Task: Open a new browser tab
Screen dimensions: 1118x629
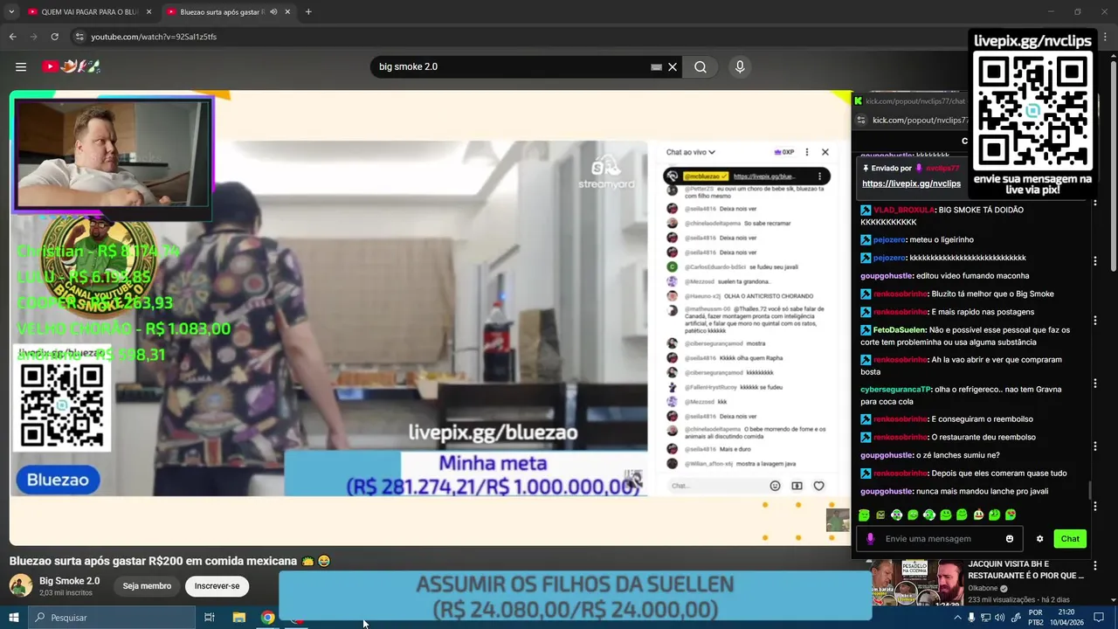Action: (308, 12)
